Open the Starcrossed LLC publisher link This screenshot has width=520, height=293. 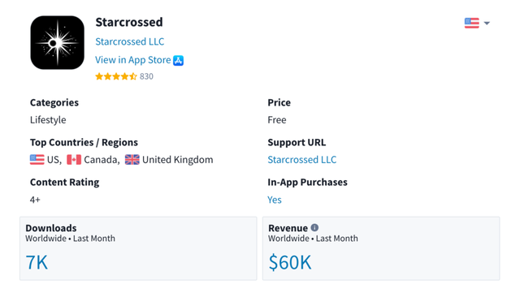coord(130,41)
